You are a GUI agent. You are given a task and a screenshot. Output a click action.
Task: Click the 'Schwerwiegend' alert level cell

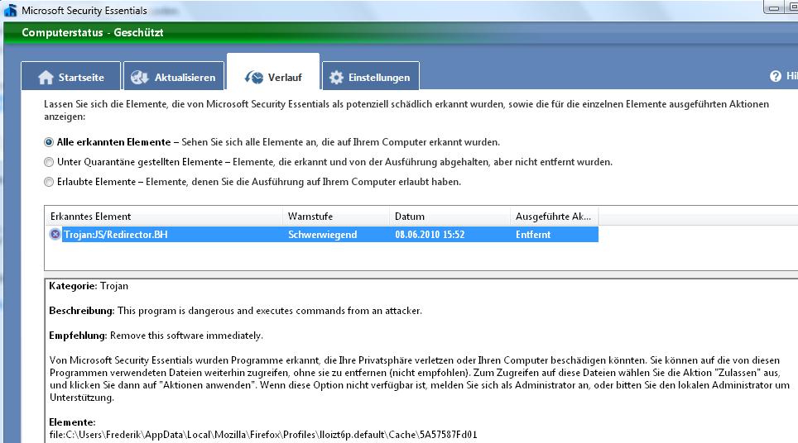click(322, 234)
